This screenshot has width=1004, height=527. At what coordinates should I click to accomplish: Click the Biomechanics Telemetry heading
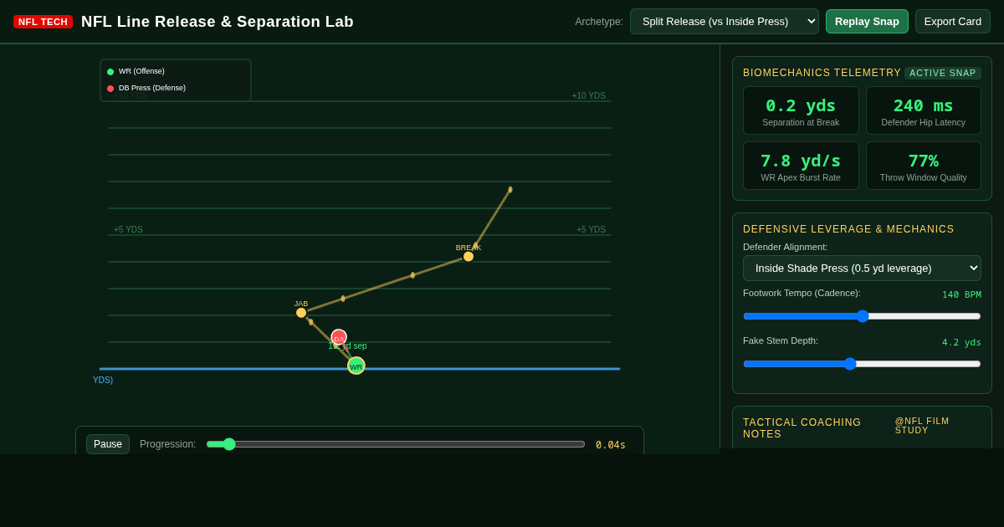[x=822, y=73]
